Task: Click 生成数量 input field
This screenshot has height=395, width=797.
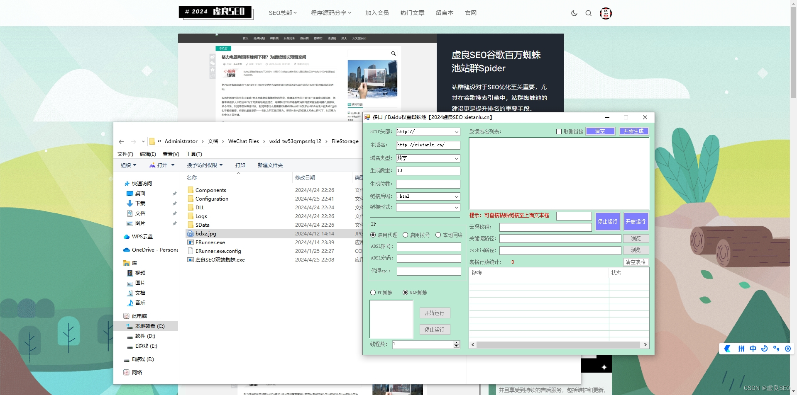Action: click(x=428, y=171)
